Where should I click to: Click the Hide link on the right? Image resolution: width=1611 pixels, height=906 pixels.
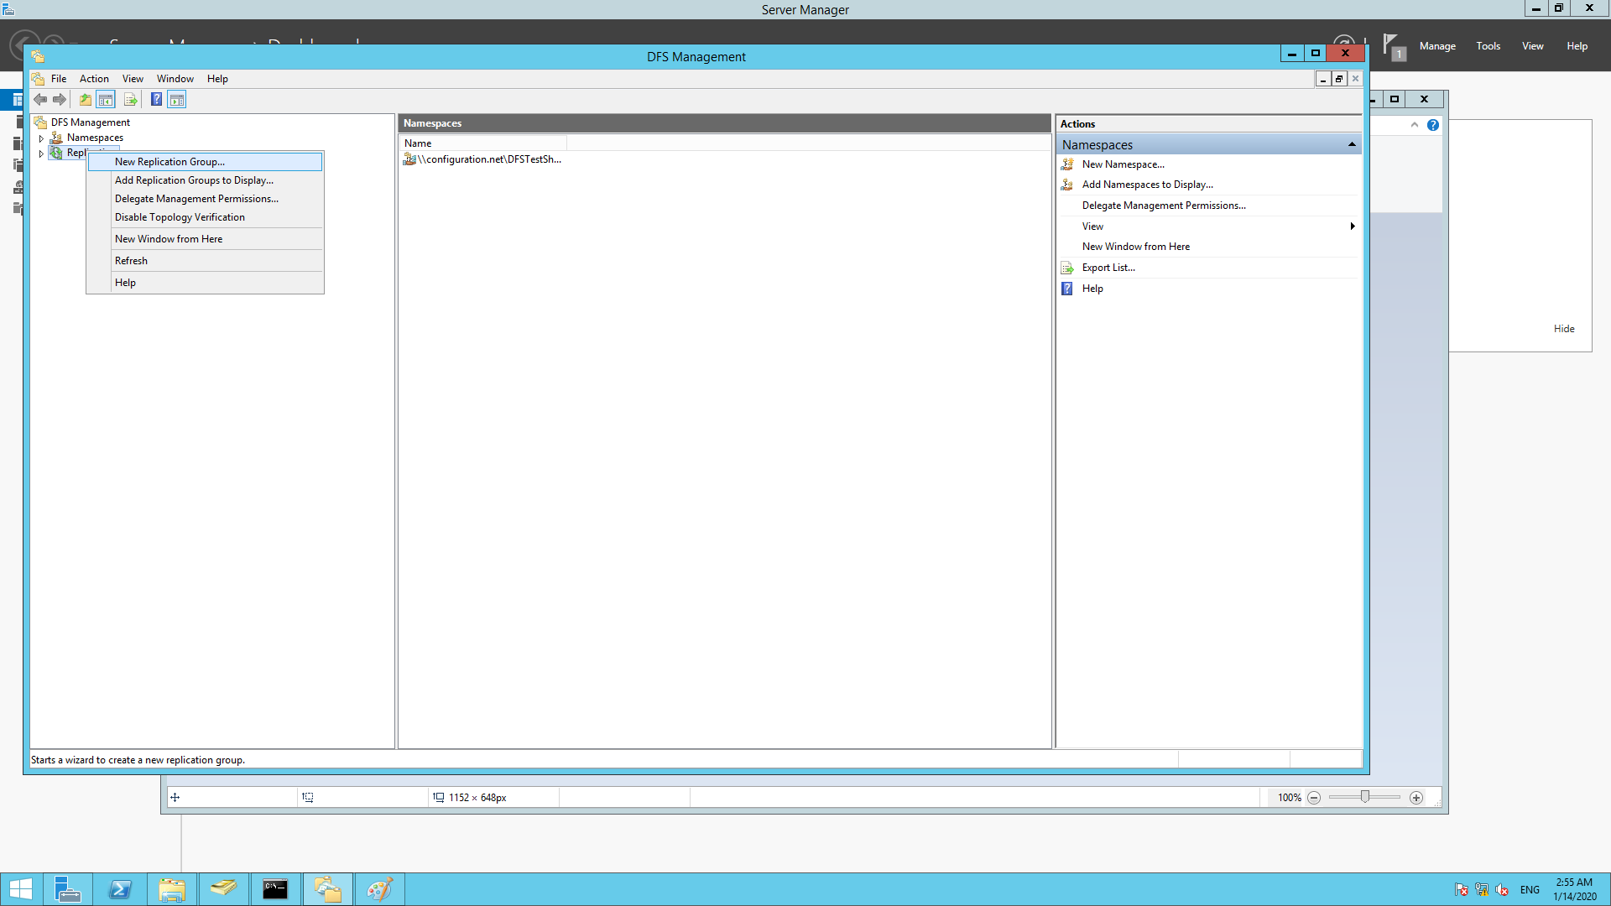tap(1564, 328)
